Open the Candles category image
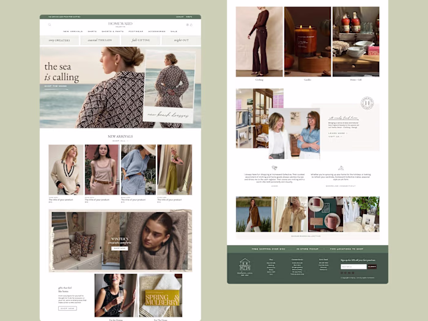The width and height of the screenshot is (428, 321). click(308, 42)
